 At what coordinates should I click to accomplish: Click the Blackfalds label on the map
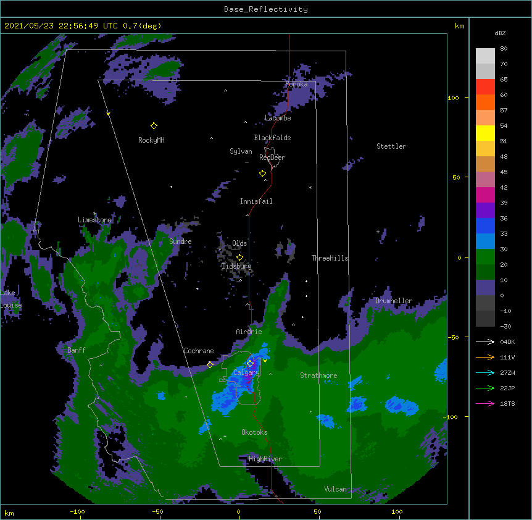pyautogui.click(x=272, y=138)
